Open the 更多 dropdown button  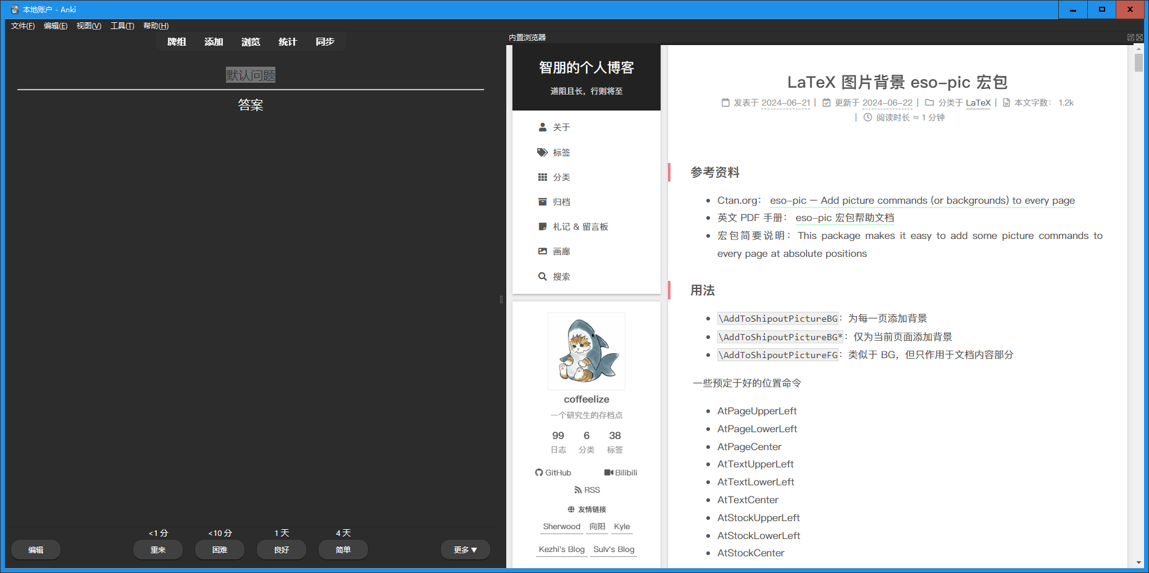coord(465,550)
